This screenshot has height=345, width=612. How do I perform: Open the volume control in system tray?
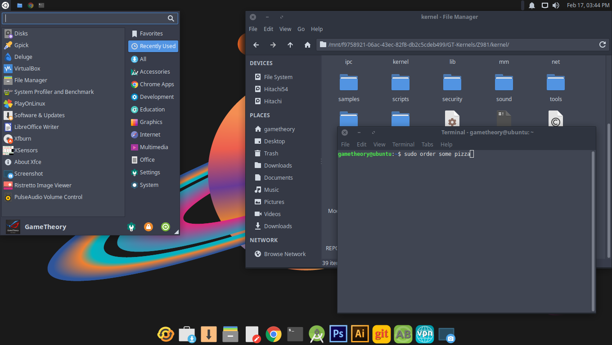point(556,5)
